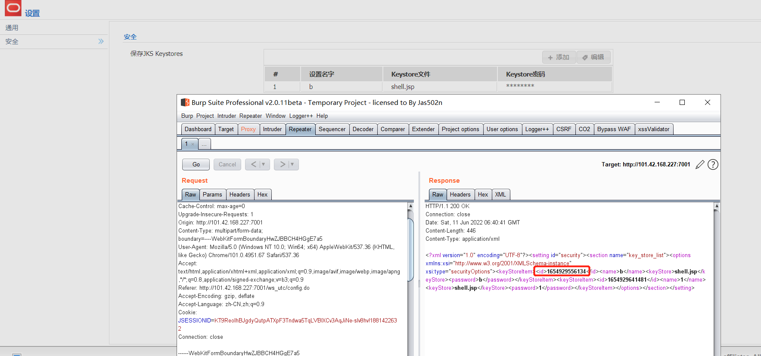Screen dimensions: 761x356
Task: Expand the 安全 sidebar chevron
Action: 101,41
